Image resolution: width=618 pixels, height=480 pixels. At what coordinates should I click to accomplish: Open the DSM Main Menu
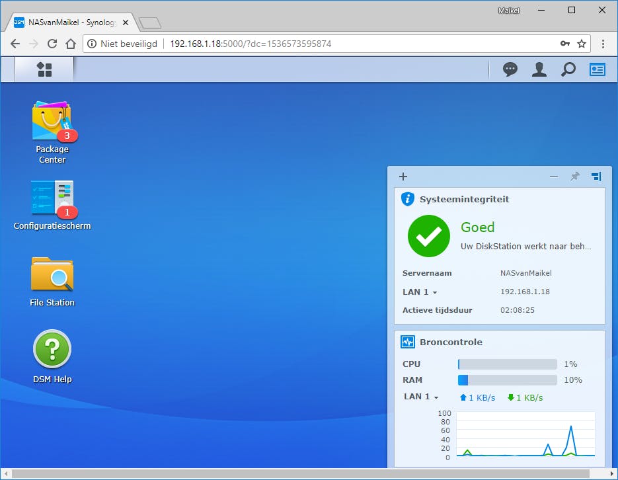tap(44, 70)
